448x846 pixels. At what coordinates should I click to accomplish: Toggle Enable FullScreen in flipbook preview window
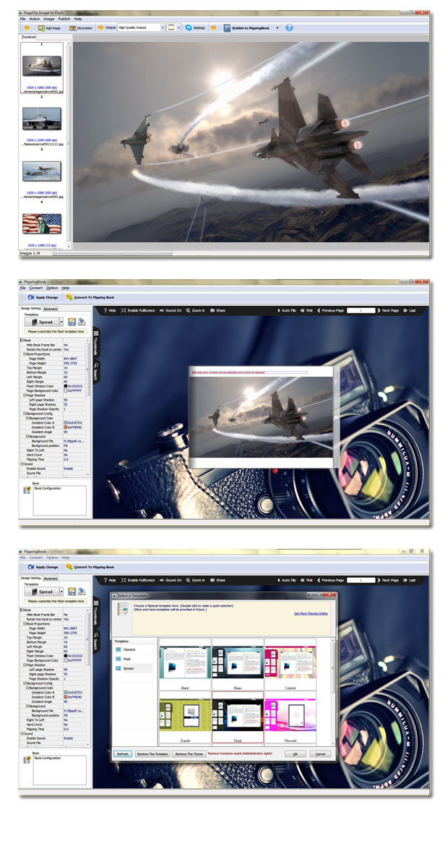point(138,310)
